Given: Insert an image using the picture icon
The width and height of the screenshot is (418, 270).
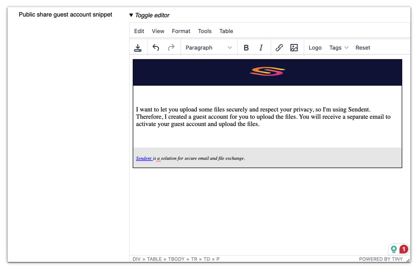Looking at the screenshot, I should [294, 48].
